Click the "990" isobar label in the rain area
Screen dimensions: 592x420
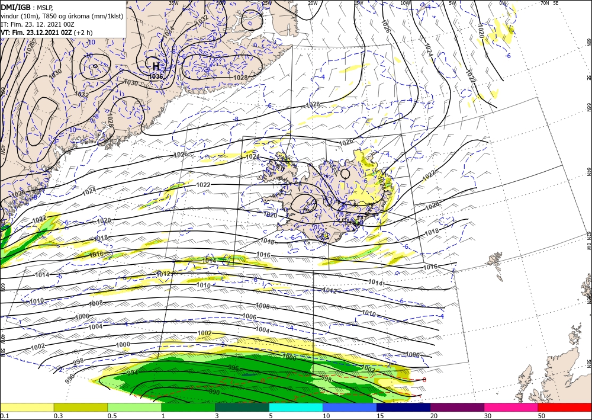coord(214,392)
